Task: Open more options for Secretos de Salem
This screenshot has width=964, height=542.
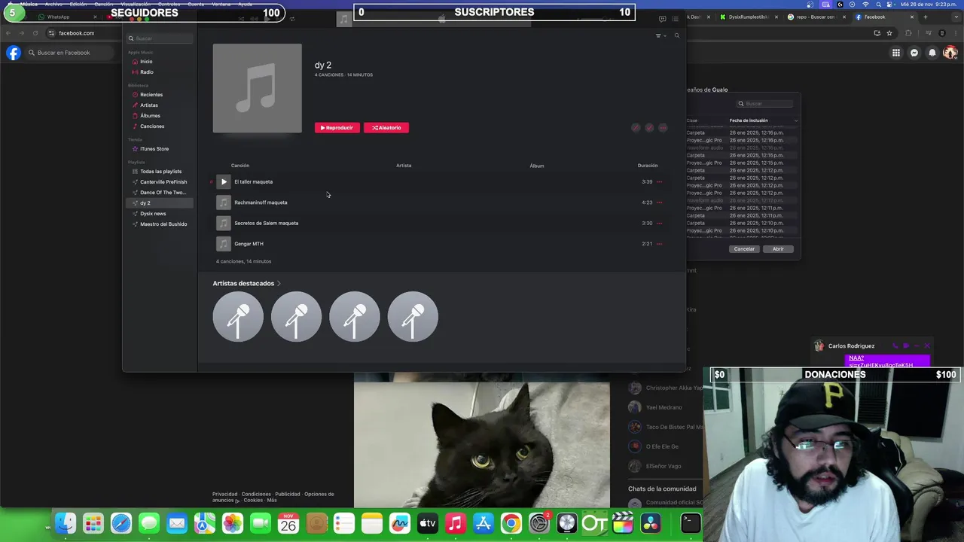Action: (659, 223)
